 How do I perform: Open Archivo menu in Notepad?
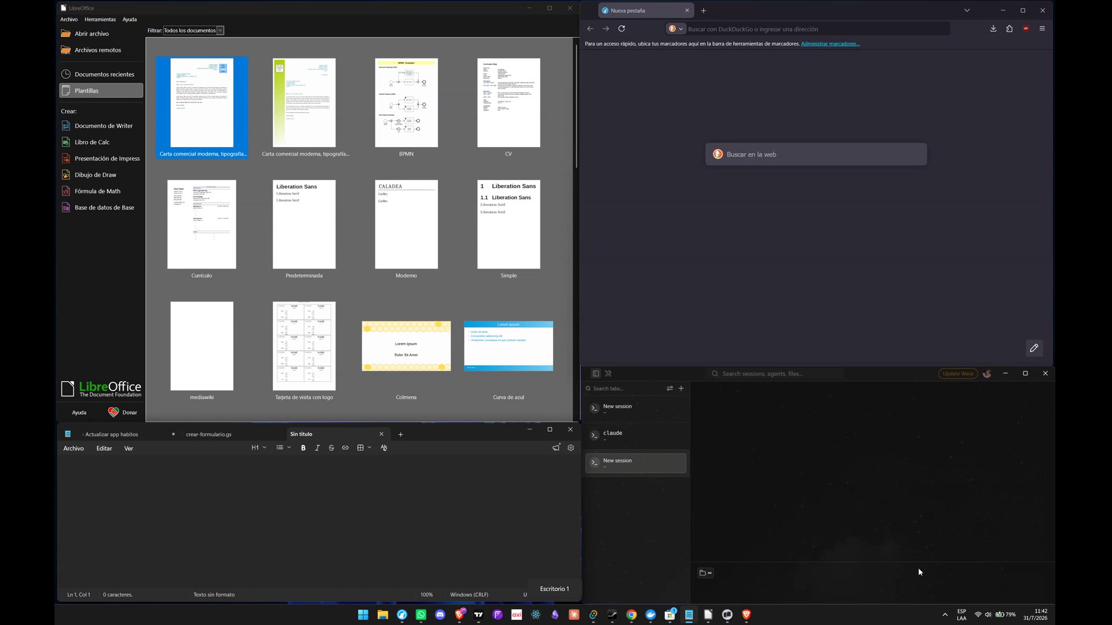click(x=74, y=448)
